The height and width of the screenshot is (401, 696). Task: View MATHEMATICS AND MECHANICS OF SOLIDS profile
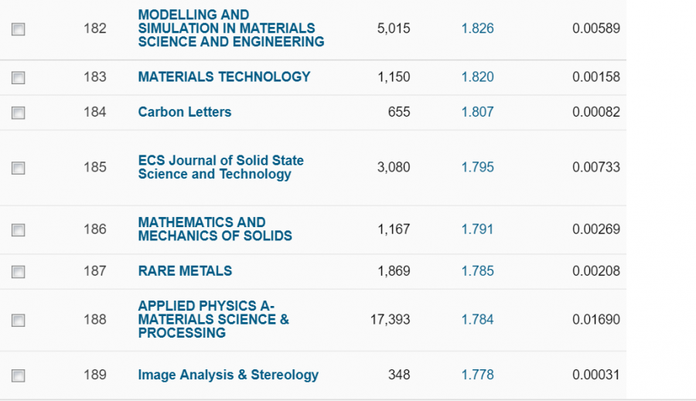[214, 229]
